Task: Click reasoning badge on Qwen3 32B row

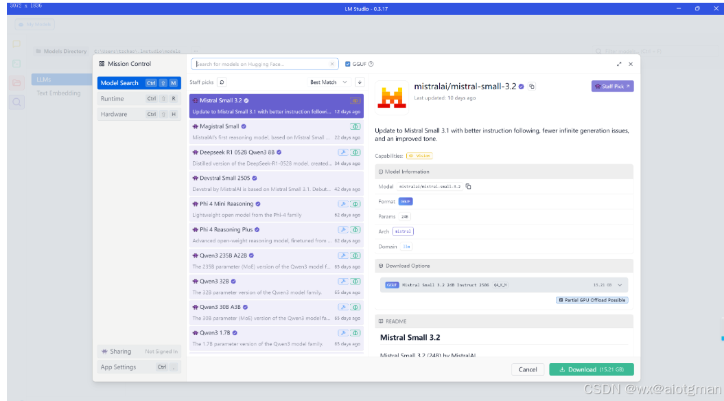Action: pos(355,282)
